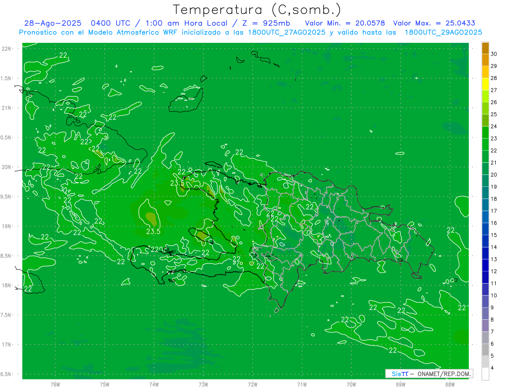Click the '21N' latitude axis label

point(7,108)
